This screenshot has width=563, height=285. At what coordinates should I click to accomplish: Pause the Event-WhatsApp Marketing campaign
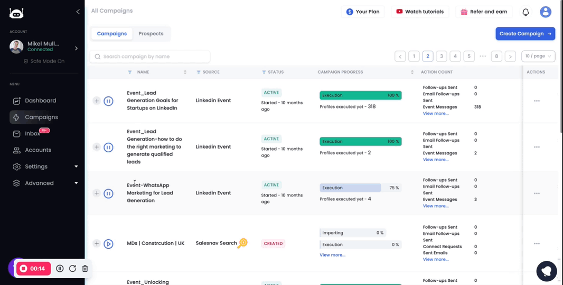click(108, 193)
